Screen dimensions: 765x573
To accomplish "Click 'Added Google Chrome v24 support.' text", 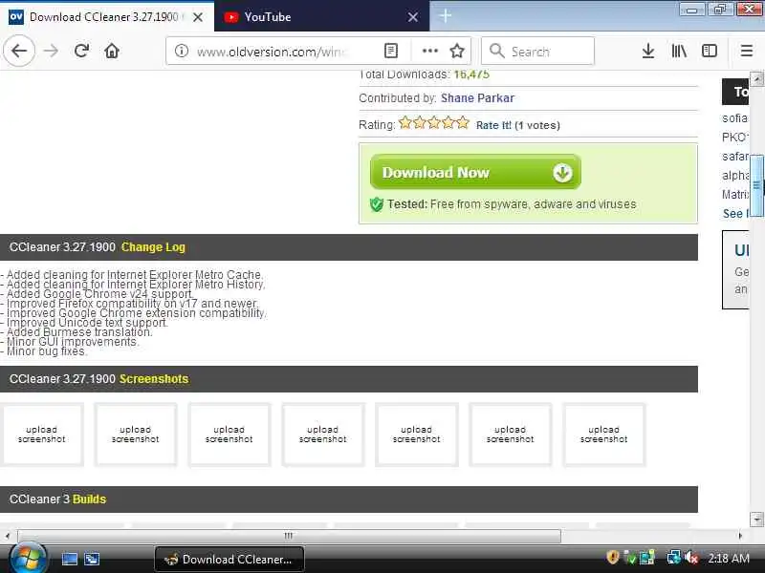I will (x=100, y=294).
